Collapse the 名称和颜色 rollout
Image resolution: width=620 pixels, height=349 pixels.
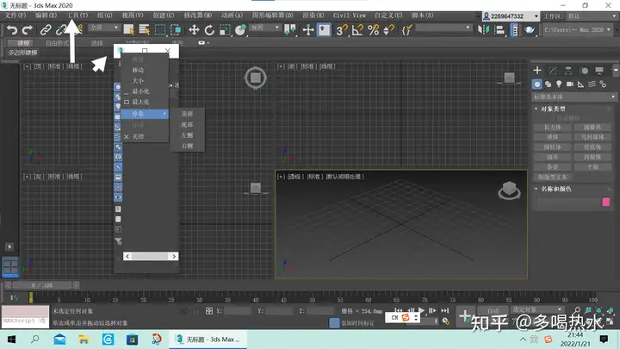555,189
